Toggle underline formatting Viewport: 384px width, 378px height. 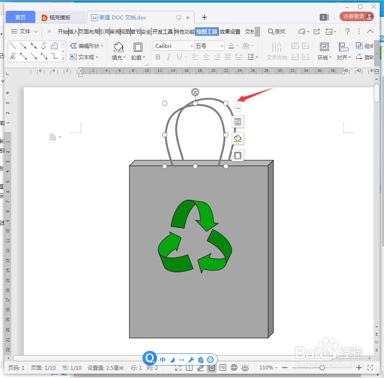coord(179,57)
